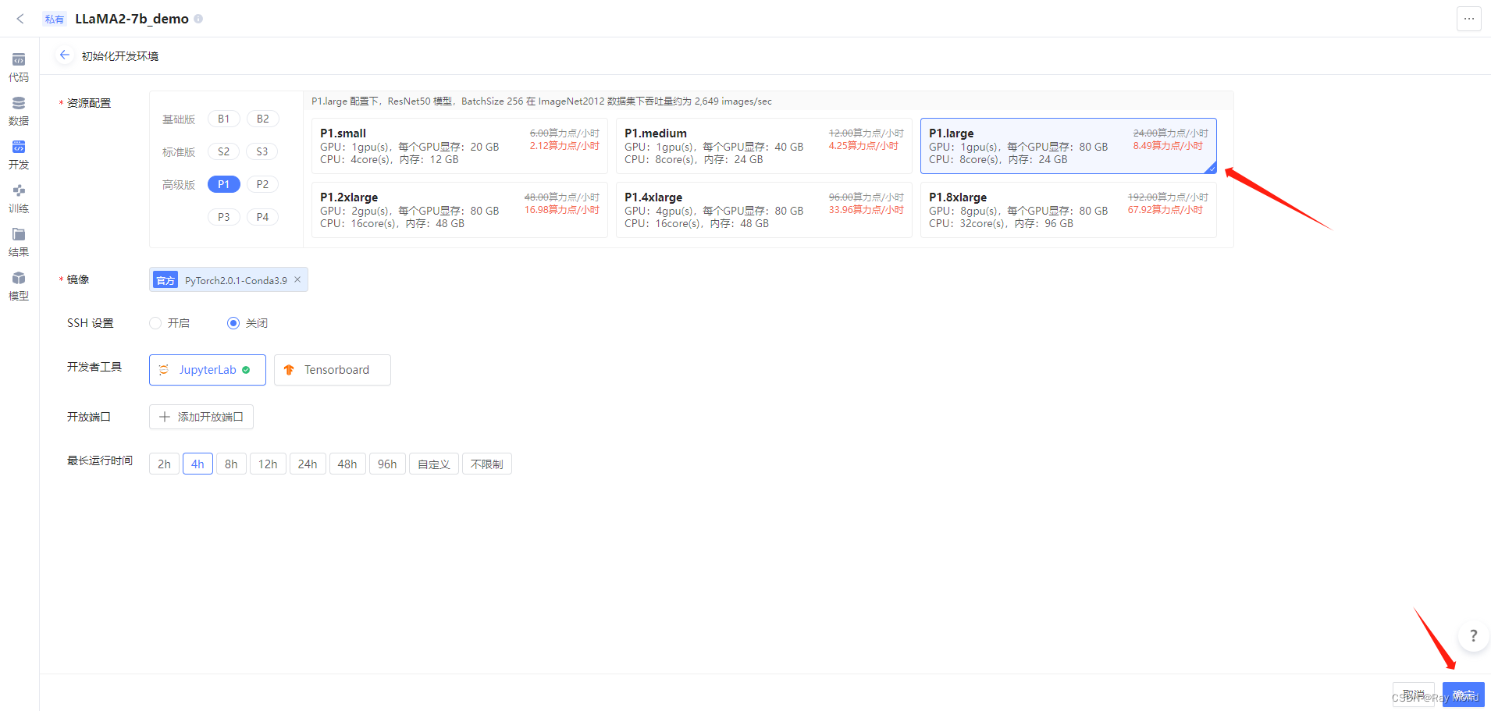Open 模型 model section in sidebar

click(x=19, y=286)
